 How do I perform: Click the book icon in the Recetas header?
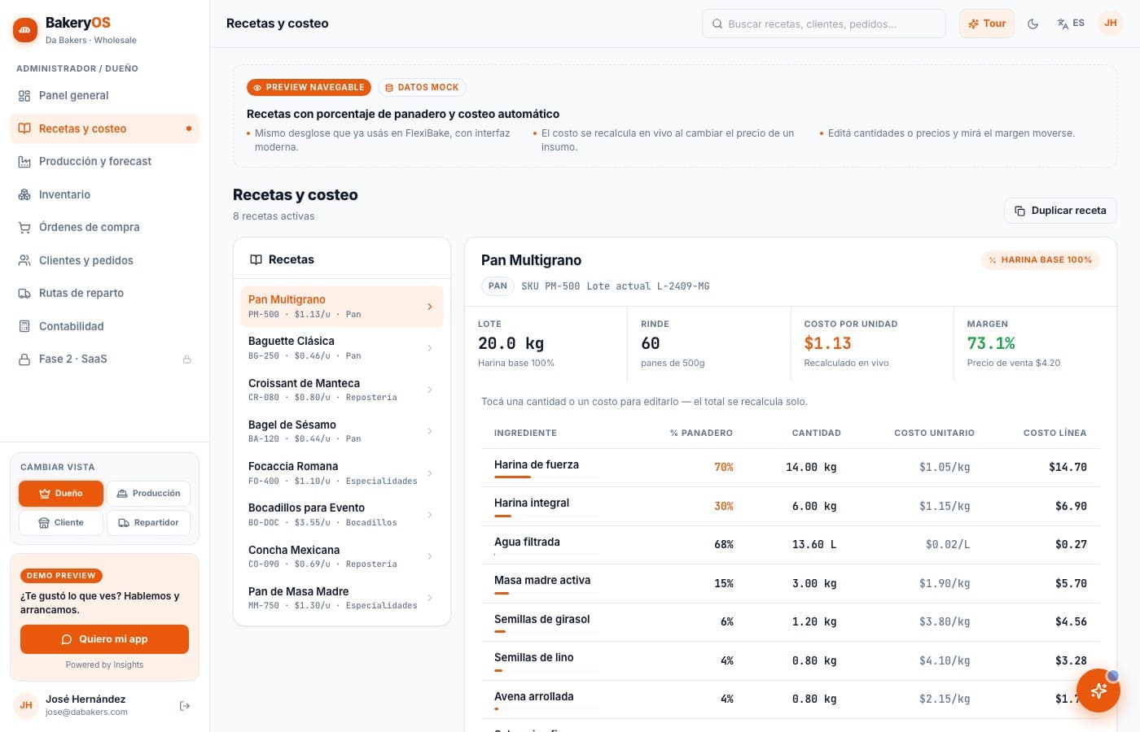point(256,259)
